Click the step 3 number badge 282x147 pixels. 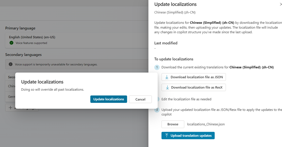point(157,110)
